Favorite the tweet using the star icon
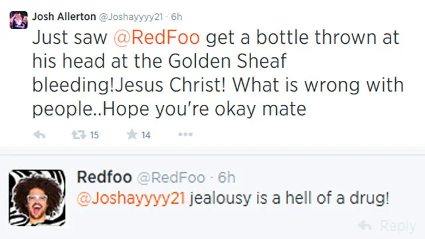This screenshot has width=425, height=239. tap(132, 134)
